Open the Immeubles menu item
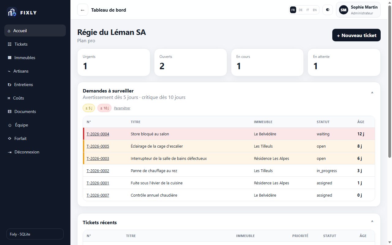Viewport: 392px width, 245px height. [35, 58]
